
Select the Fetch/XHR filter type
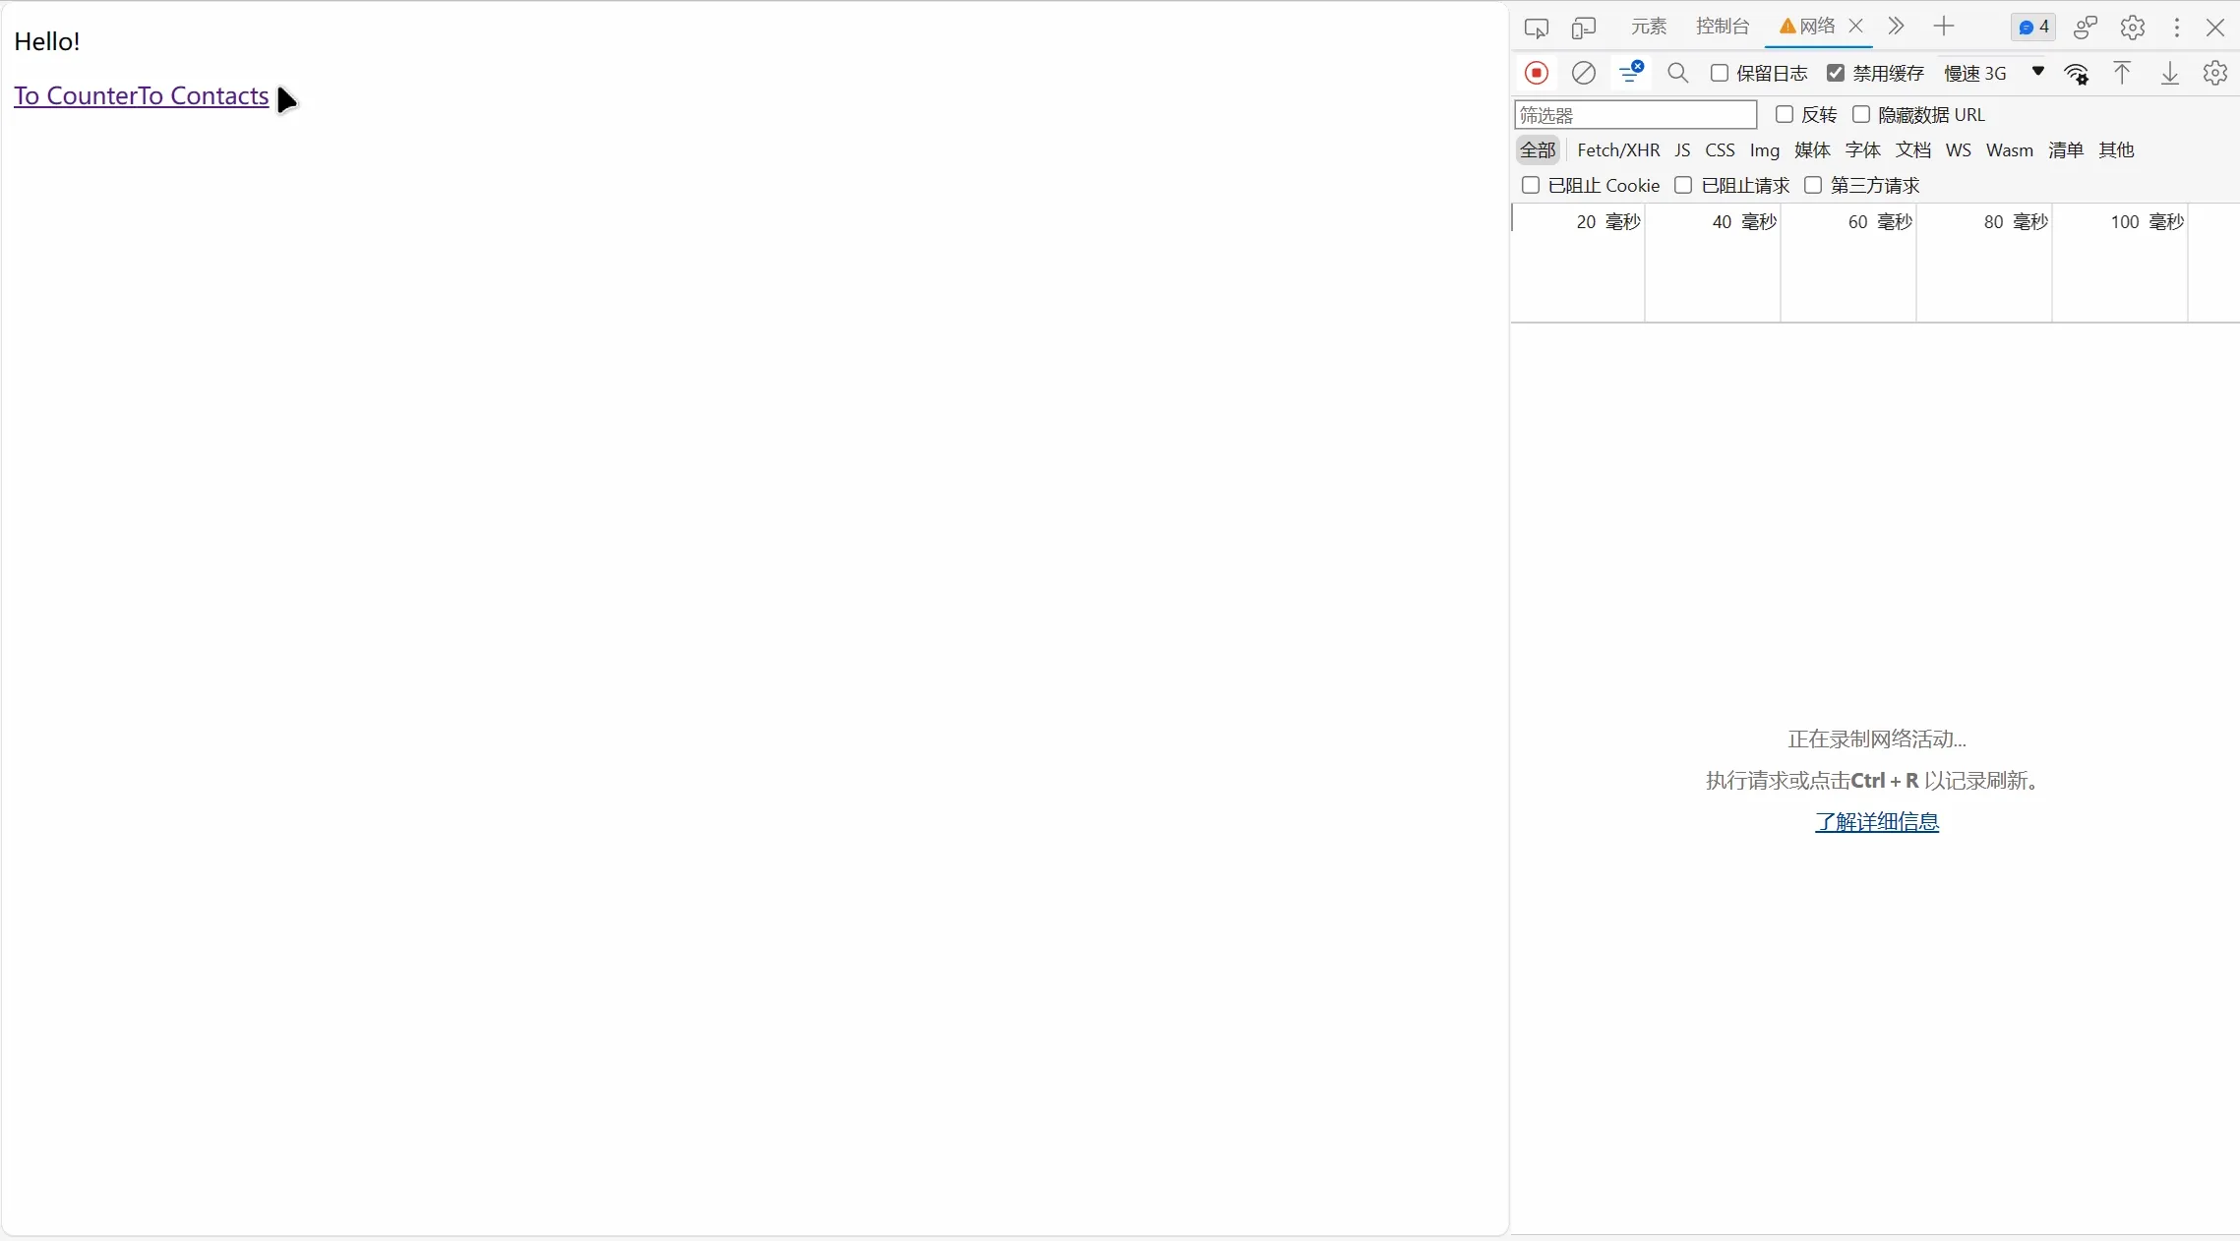[x=1617, y=149]
